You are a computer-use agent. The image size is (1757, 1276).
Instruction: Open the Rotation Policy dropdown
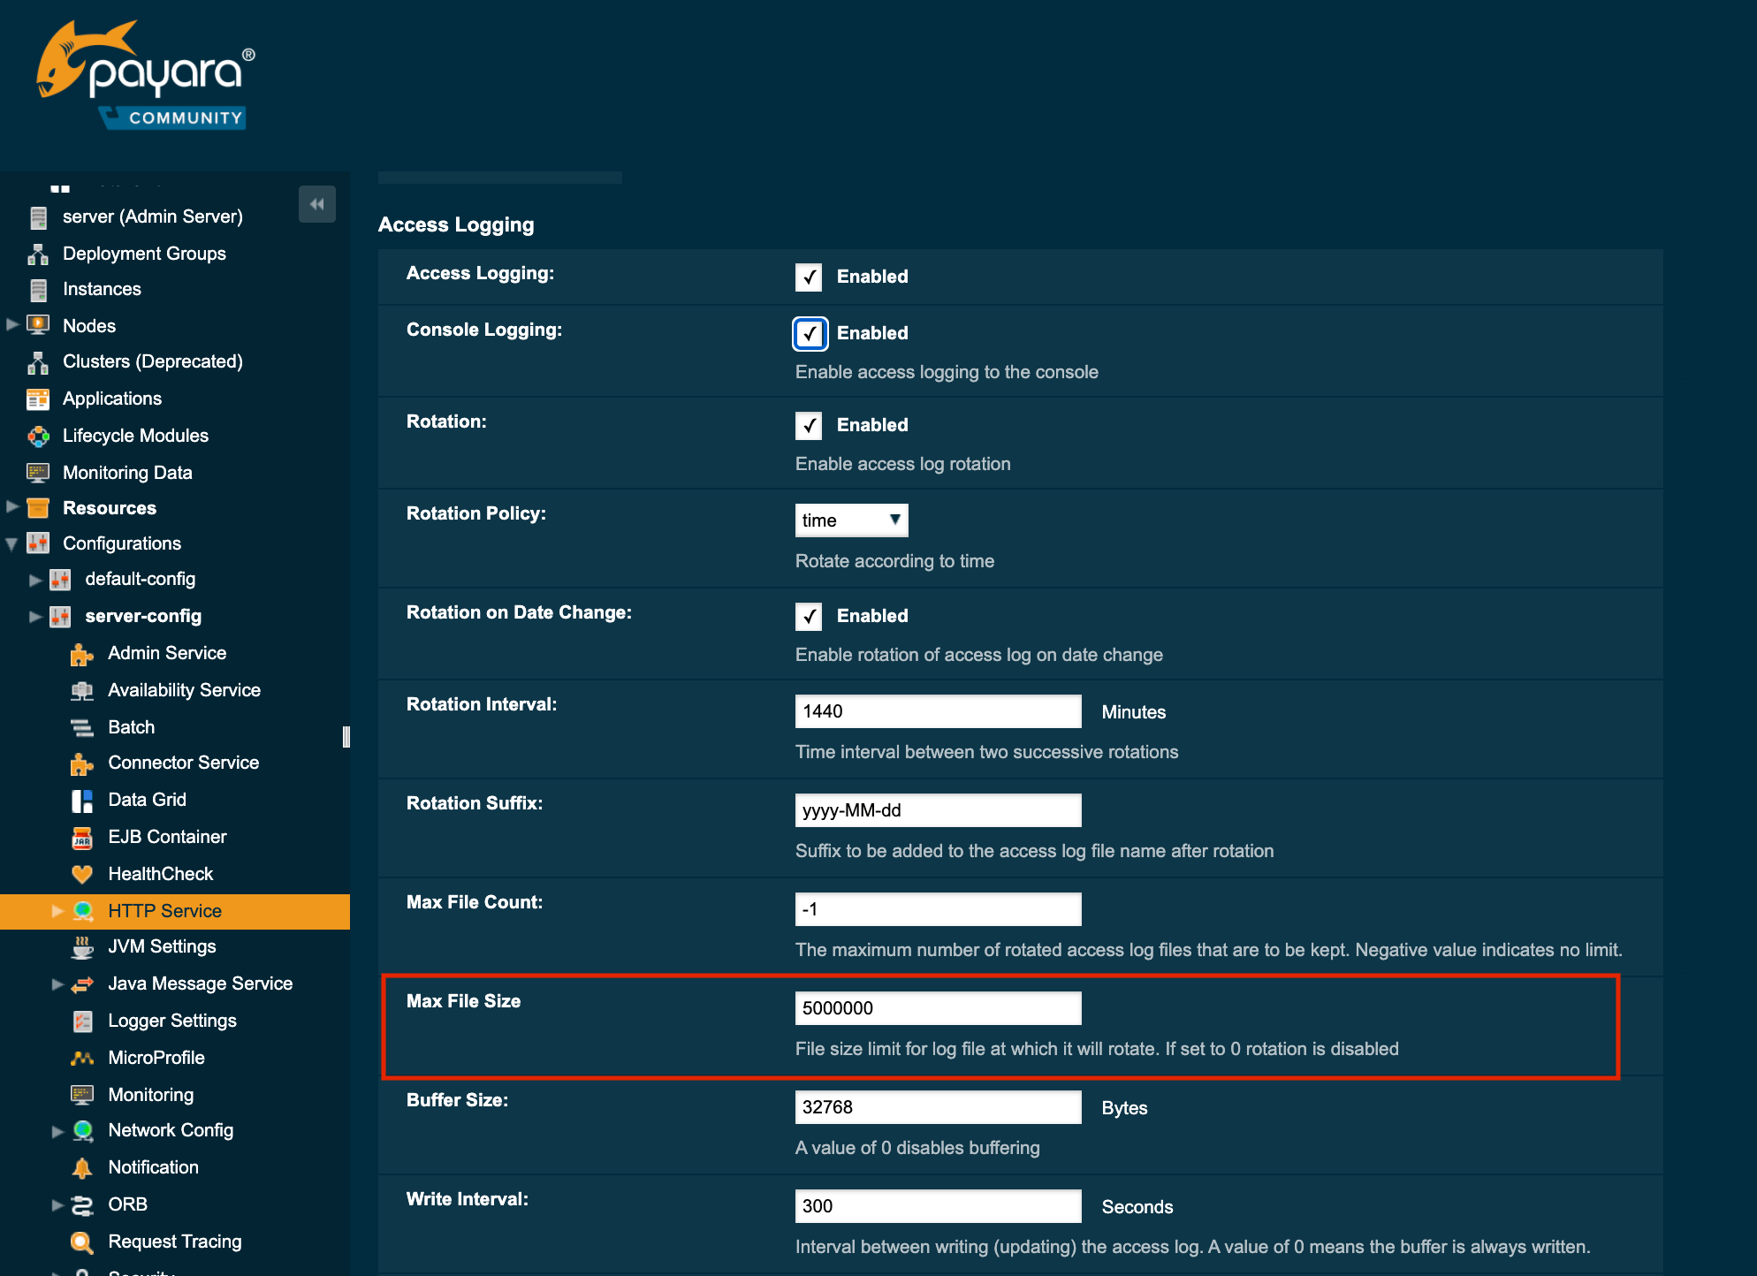pos(850,520)
